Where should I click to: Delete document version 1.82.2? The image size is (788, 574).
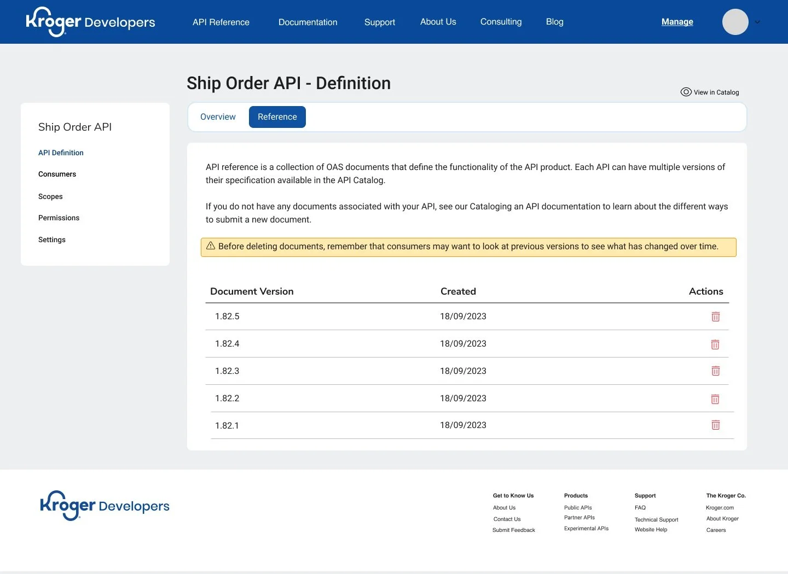coord(715,399)
